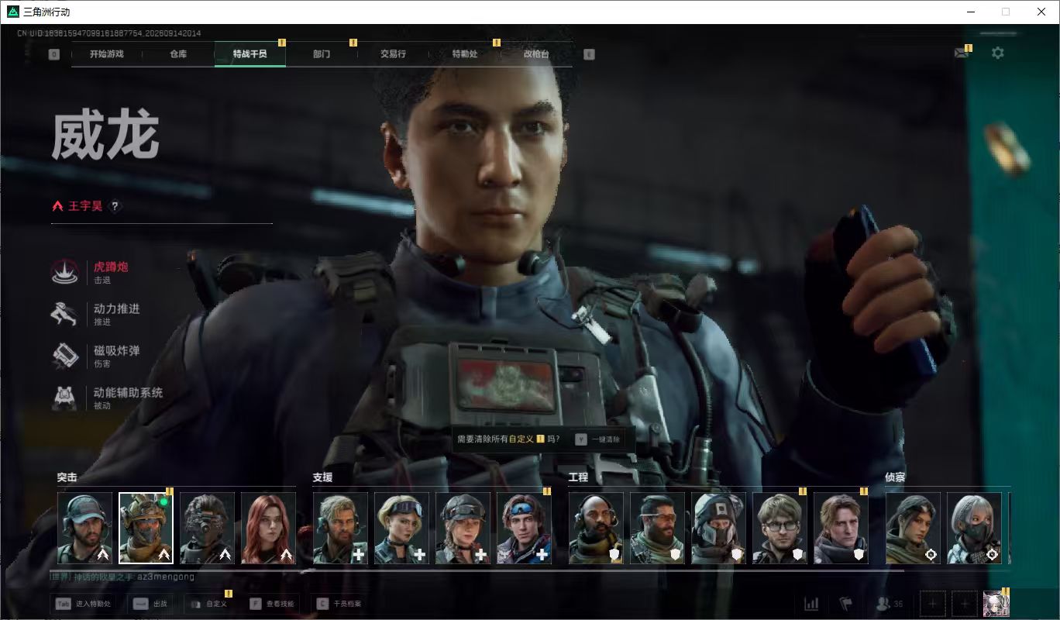Choose the blonde woman with goggles support portrait
Screen dimensions: 1060x620
(x=401, y=528)
